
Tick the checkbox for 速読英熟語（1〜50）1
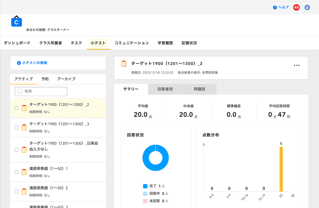pos(16,172)
